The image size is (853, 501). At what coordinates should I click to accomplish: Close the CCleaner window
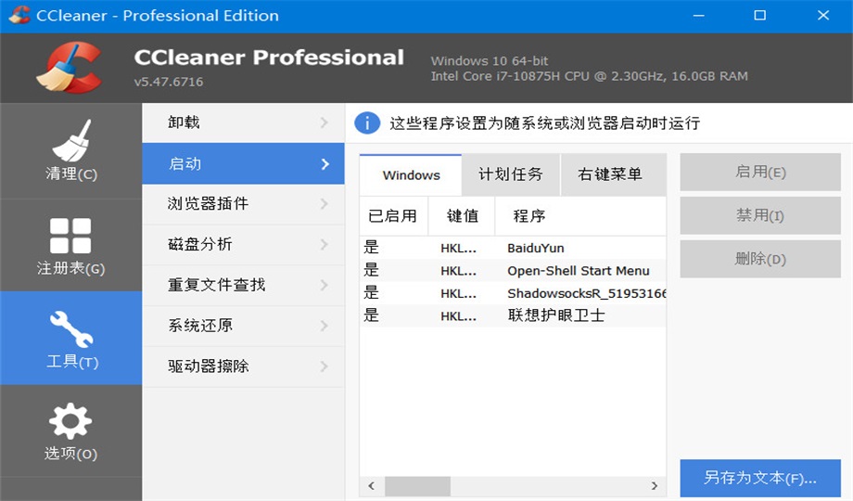823,15
